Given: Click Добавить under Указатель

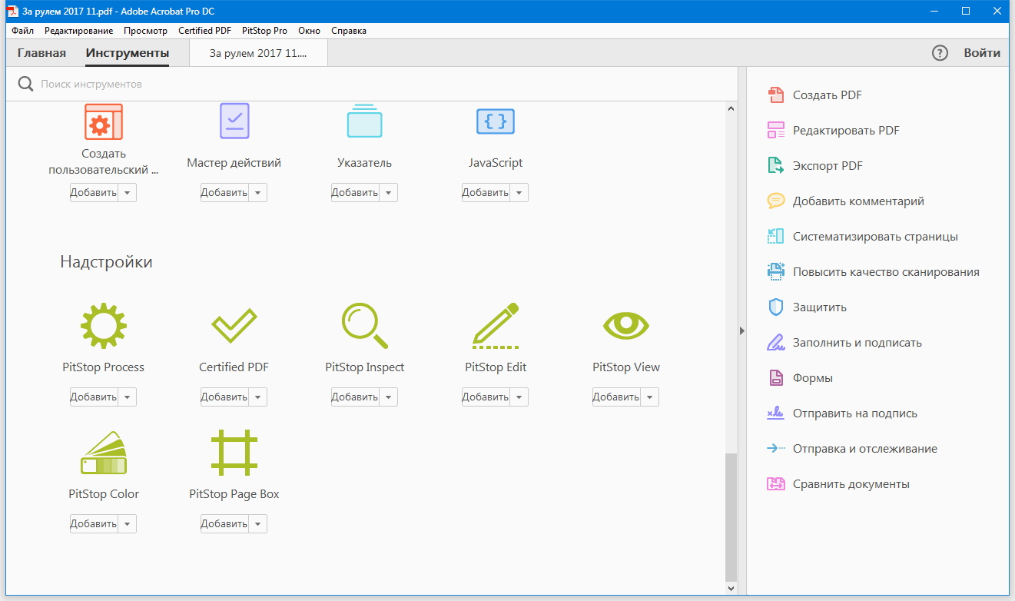Looking at the screenshot, I should point(355,193).
